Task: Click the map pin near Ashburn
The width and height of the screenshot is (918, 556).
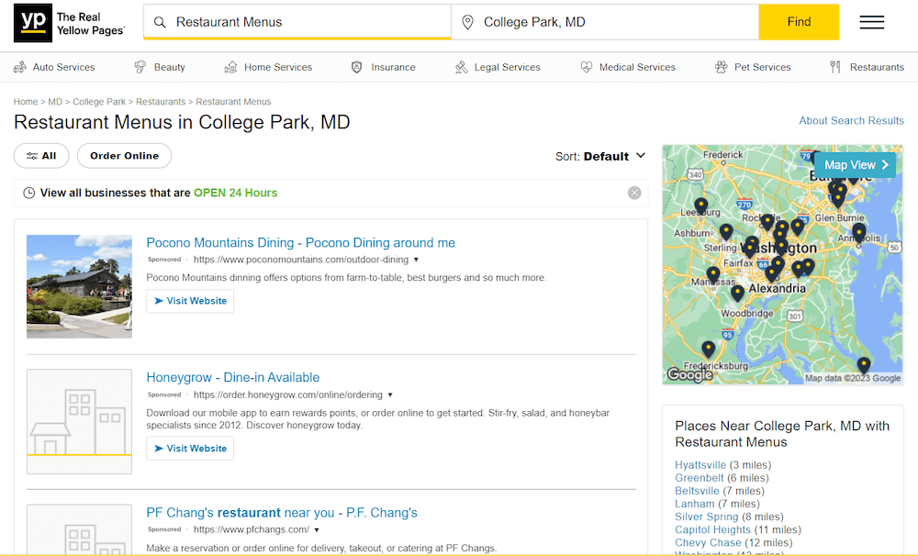Action: tap(726, 232)
